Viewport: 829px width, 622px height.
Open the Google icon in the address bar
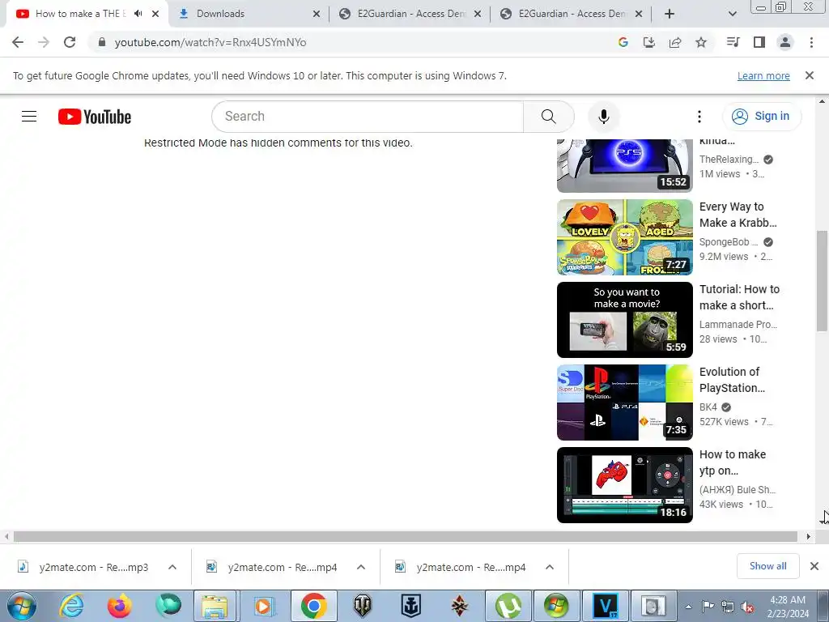[x=623, y=42]
